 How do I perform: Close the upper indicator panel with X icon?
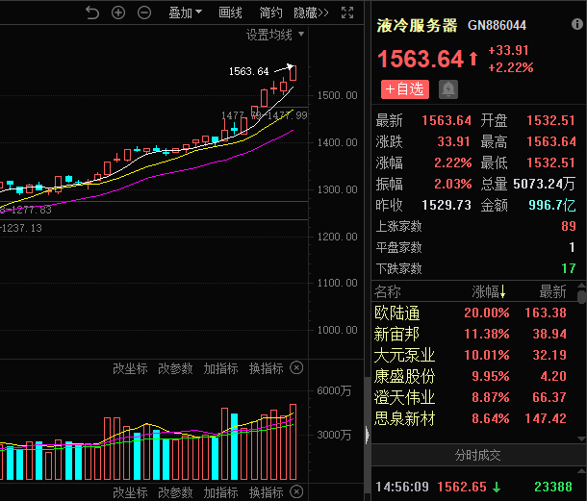[296, 368]
